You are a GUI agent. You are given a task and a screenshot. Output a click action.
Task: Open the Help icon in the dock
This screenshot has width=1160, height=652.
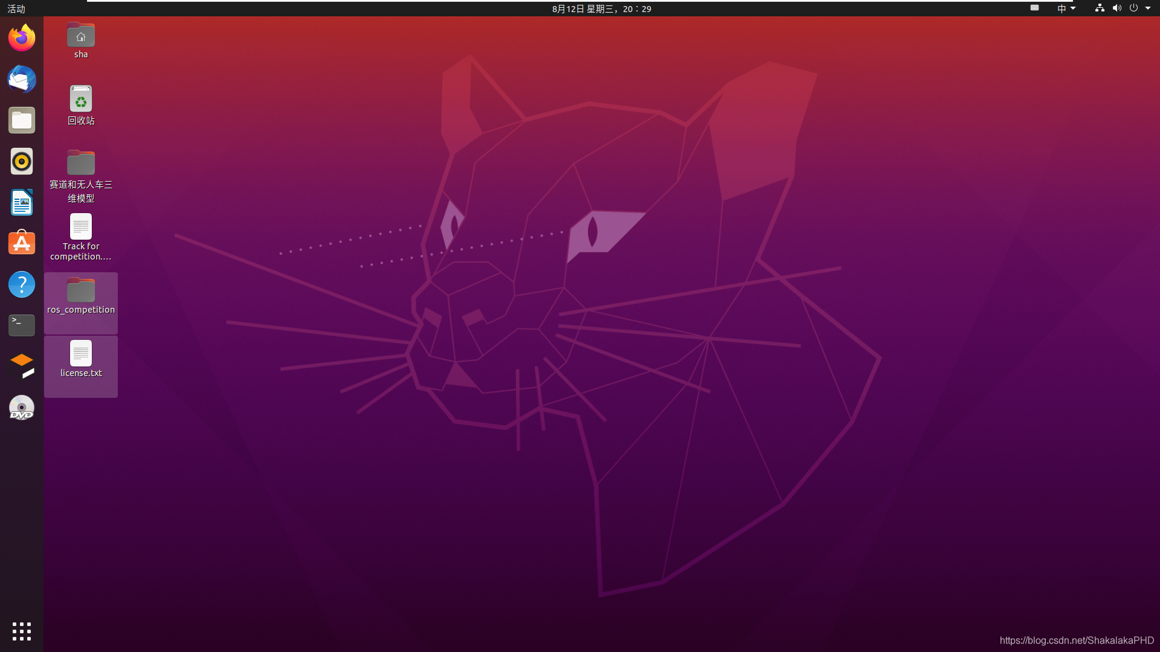(22, 284)
